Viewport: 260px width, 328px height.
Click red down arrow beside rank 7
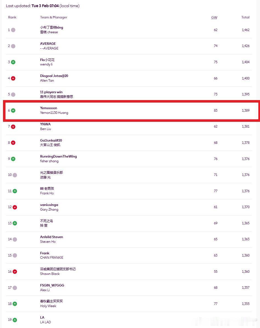click(x=13, y=126)
